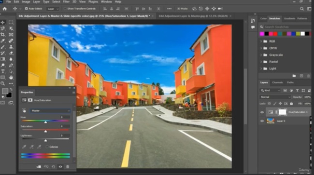This screenshot has height=175, width=314.
Task: Clip adjustment to layer in Properties panel
Action: point(39,167)
